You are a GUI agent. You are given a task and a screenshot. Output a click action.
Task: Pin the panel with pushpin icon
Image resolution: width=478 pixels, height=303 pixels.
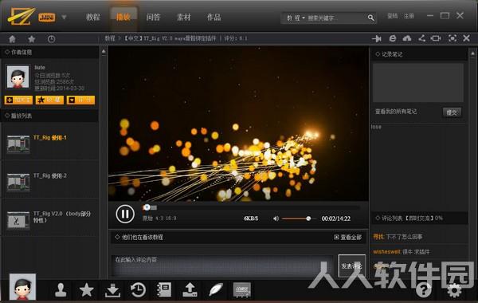click(377, 38)
